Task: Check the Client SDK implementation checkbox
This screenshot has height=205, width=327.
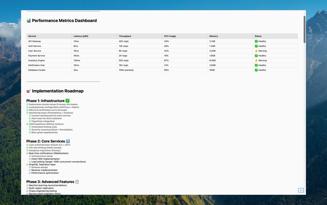Action: tap(30, 159)
